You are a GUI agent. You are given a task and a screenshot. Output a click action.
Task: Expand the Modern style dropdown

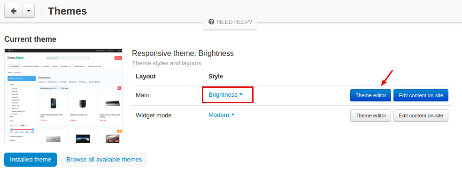pos(222,115)
